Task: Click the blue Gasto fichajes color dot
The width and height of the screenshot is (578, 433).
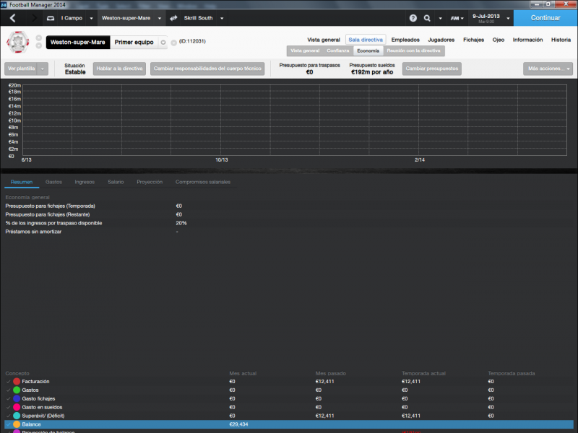Action: pyautogui.click(x=17, y=399)
